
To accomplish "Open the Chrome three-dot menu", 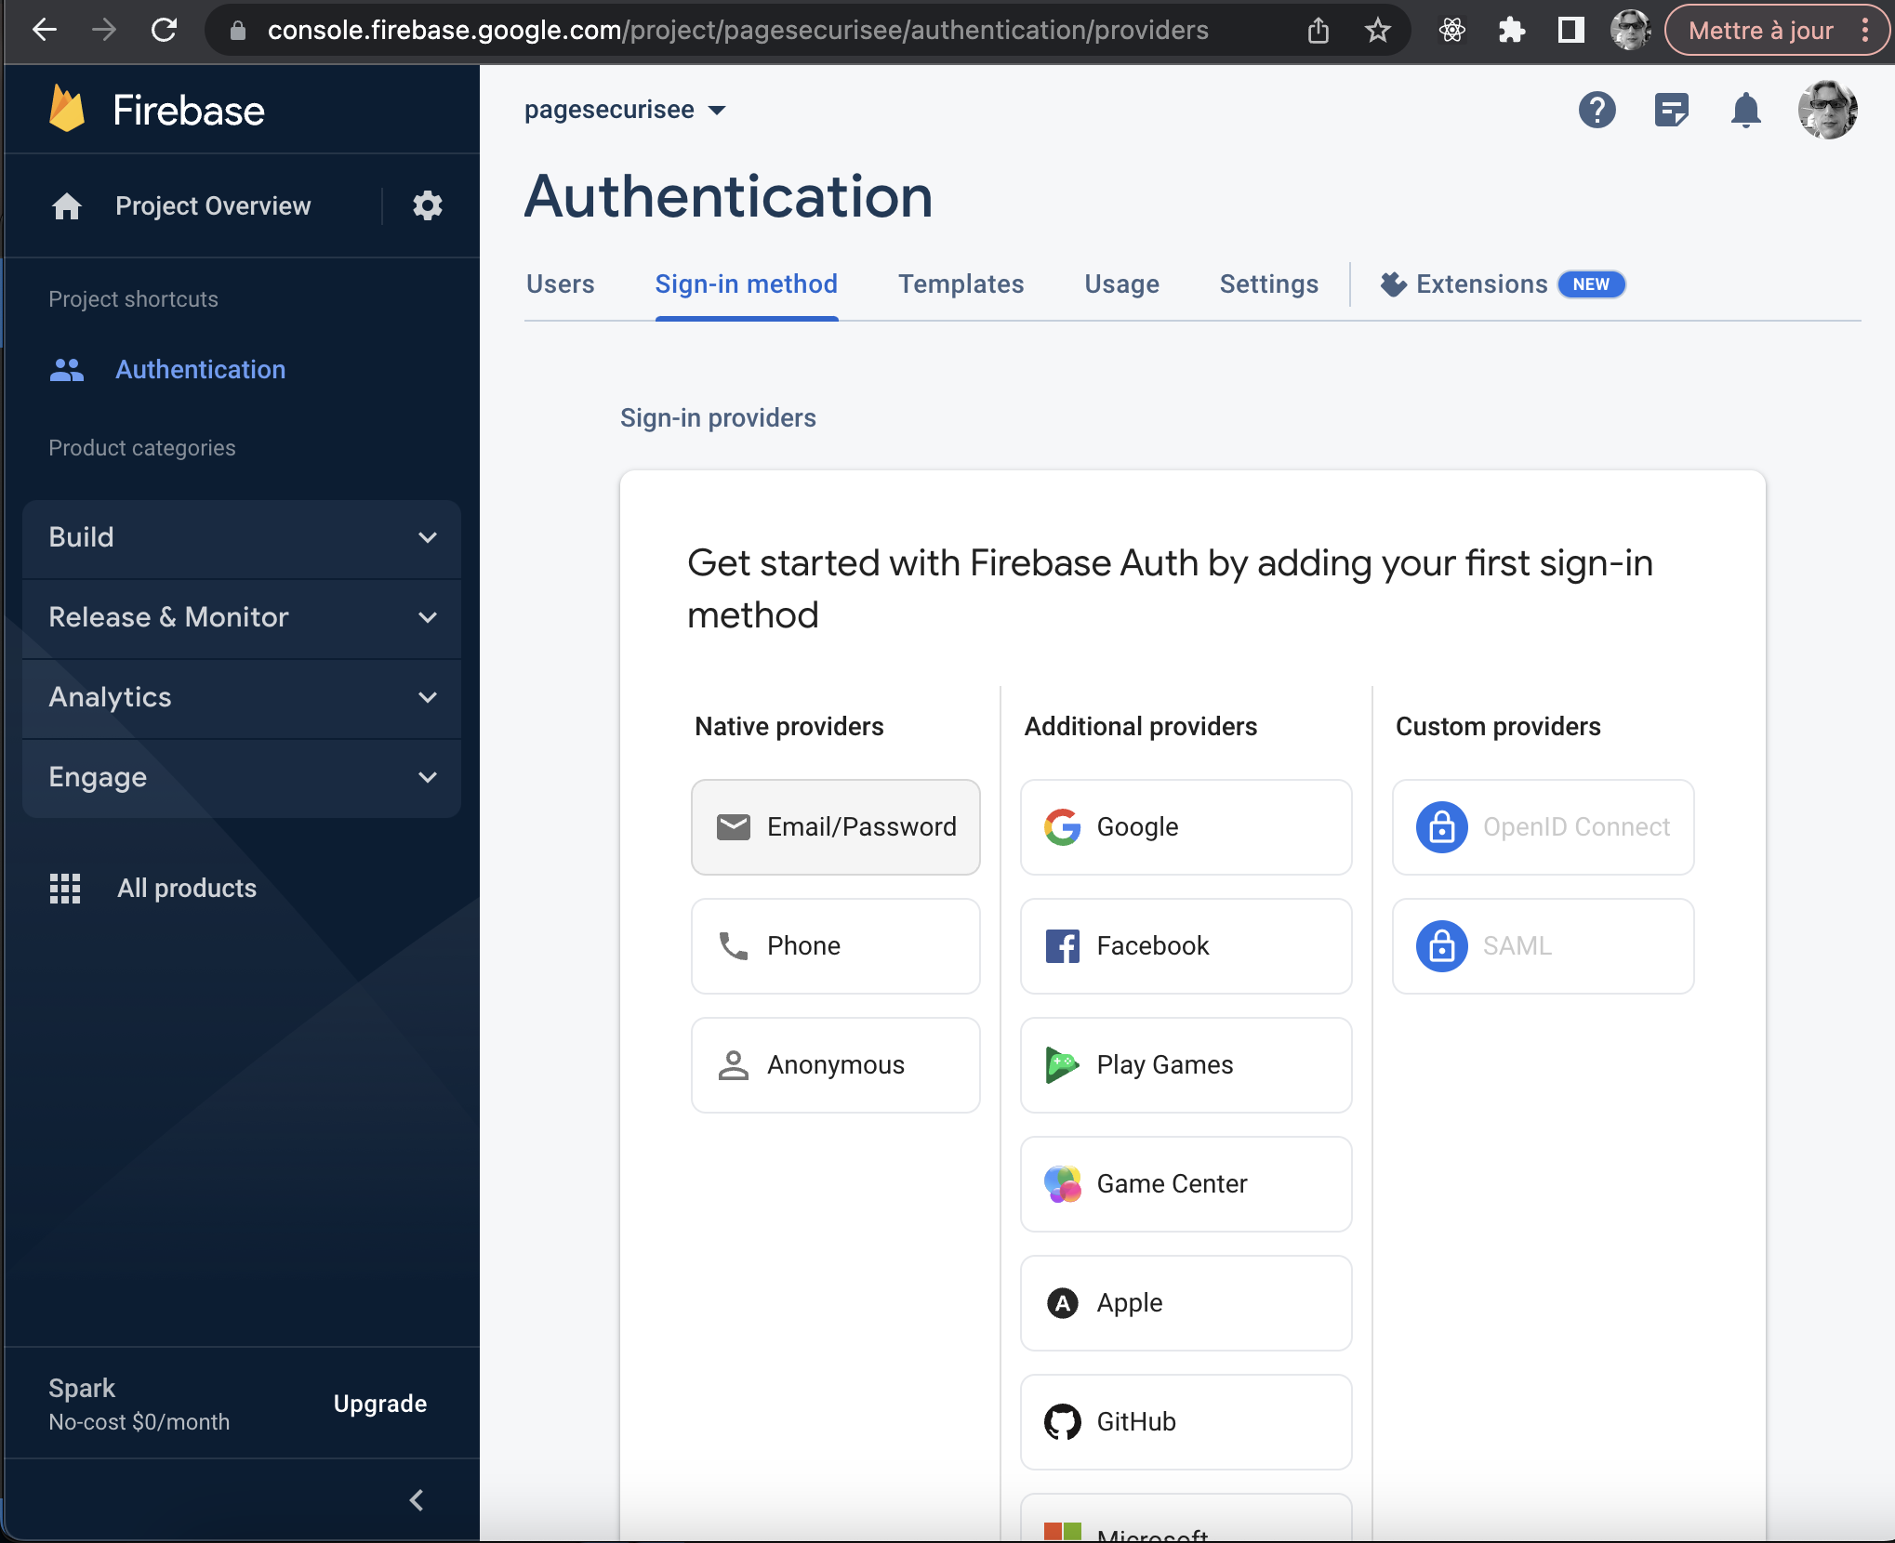I will [1864, 30].
